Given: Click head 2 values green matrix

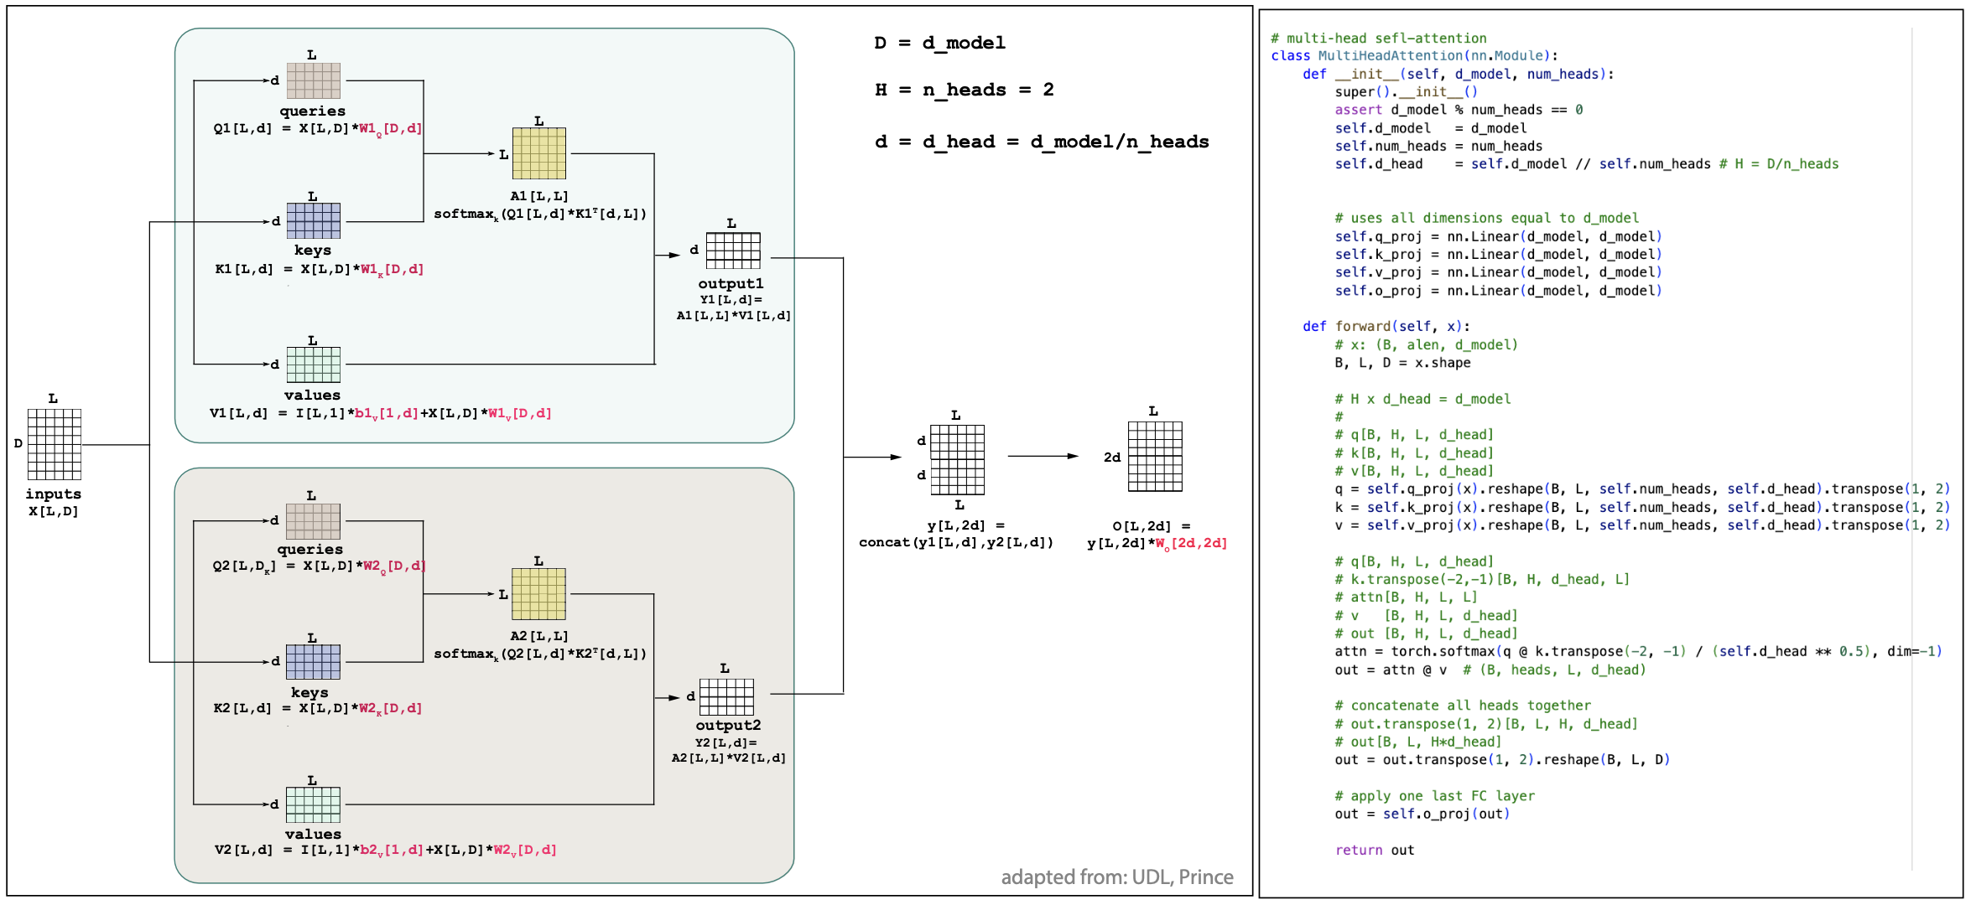Looking at the screenshot, I should click(x=314, y=804).
